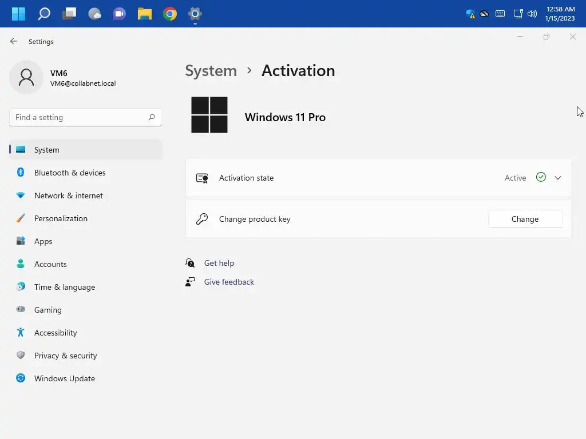Open Network & internet settings
The width and height of the screenshot is (586, 439).
pos(86,195)
